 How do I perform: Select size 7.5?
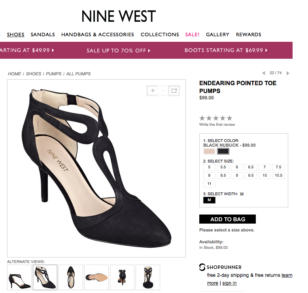(278, 167)
